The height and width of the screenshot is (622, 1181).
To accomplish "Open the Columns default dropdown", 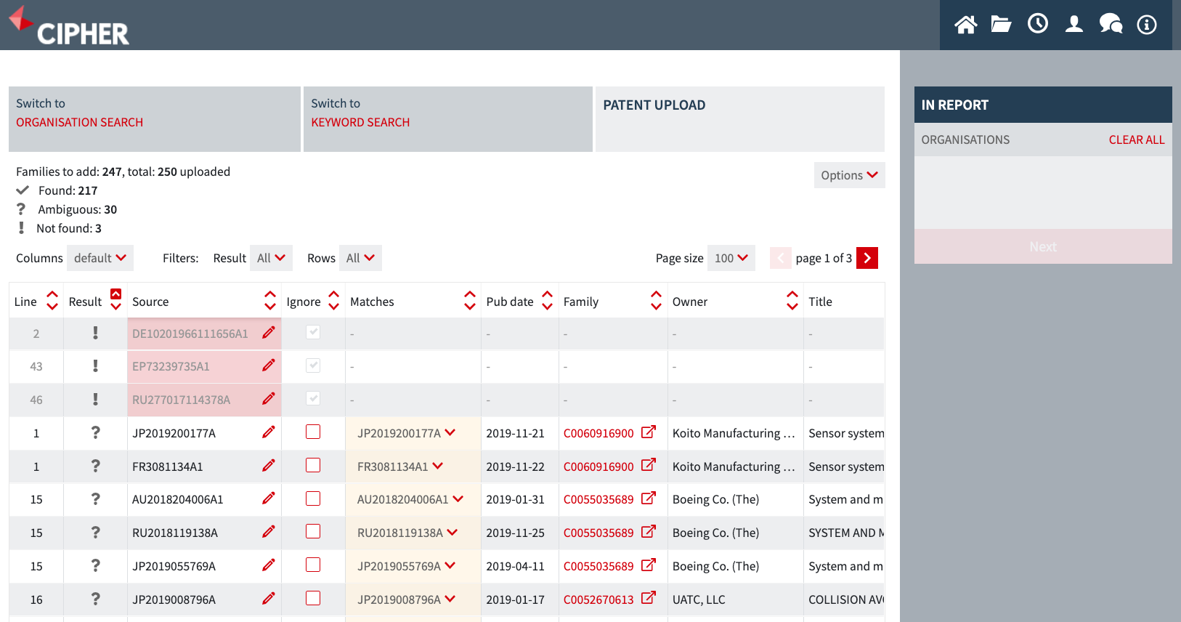I will [100, 258].
